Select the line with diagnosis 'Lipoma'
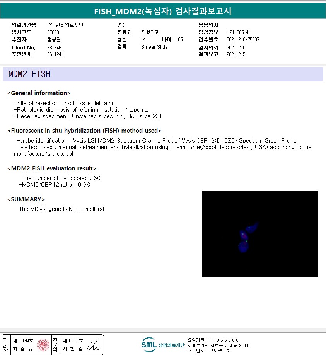Viewport: 326px width, 359px height. pyautogui.click(x=81, y=110)
